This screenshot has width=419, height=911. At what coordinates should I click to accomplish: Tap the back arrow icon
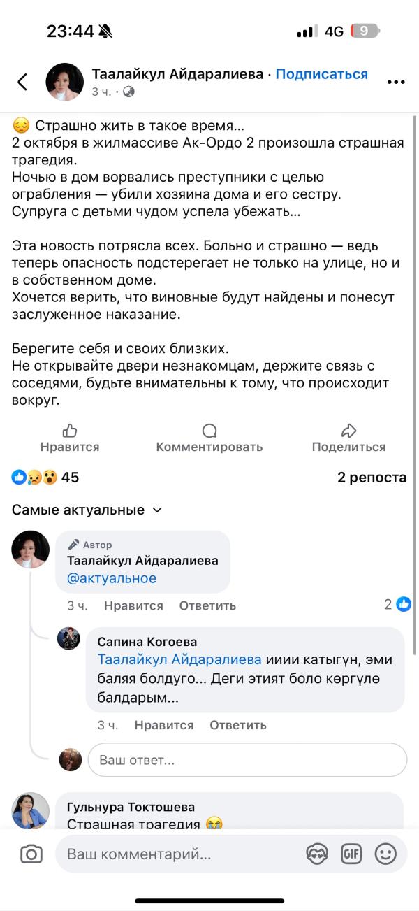(22, 83)
